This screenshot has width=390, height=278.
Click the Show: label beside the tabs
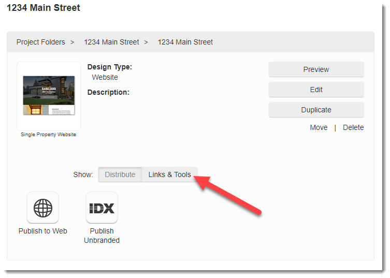pyautogui.click(x=83, y=174)
